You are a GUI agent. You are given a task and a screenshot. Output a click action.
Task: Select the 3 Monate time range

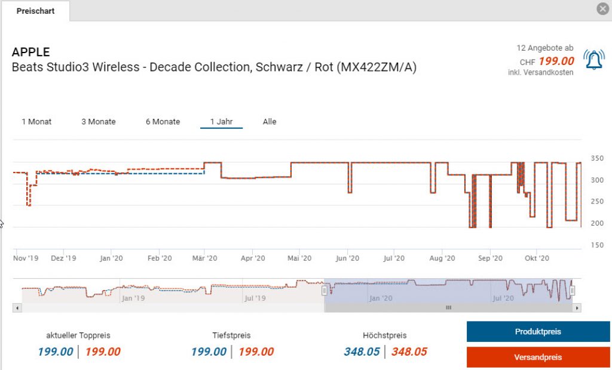pyautogui.click(x=99, y=122)
